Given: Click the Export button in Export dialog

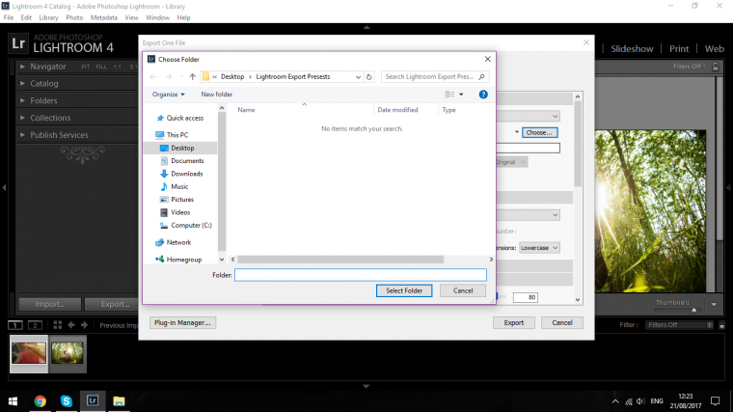Looking at the screenshot, I should pos(513,322).
